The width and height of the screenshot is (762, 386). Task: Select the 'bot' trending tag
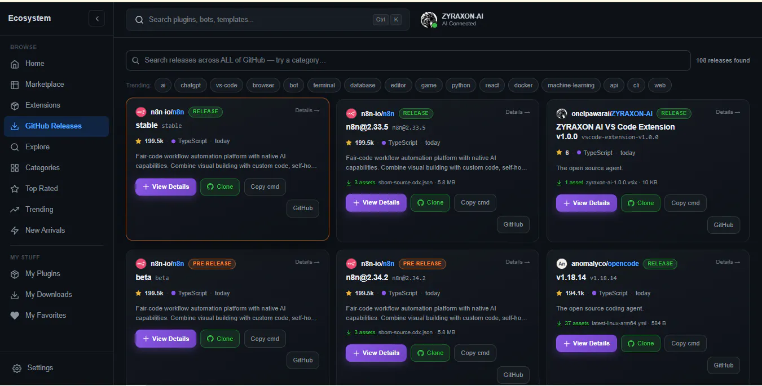pyautogui.click(x=294, y=85)
